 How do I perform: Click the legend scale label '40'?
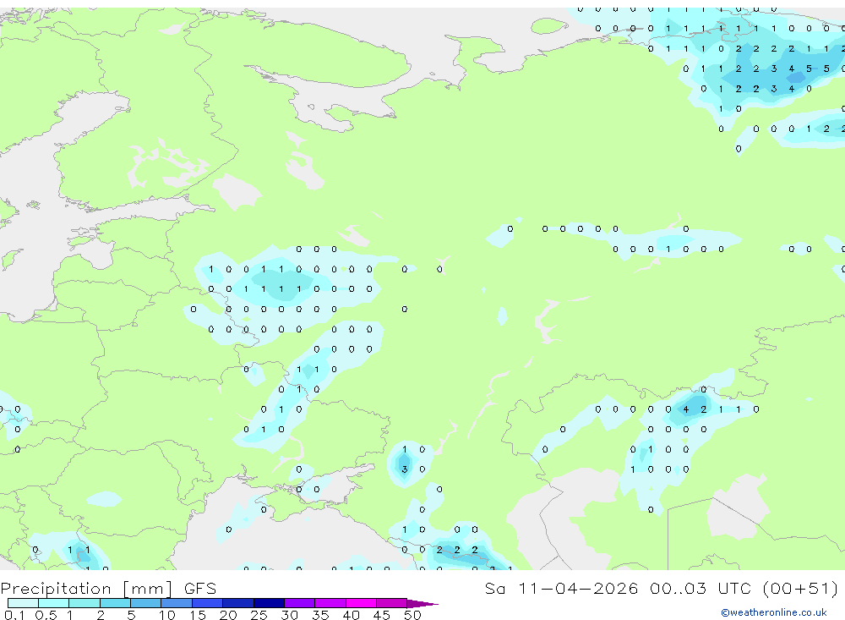click(x=351, y=615)
